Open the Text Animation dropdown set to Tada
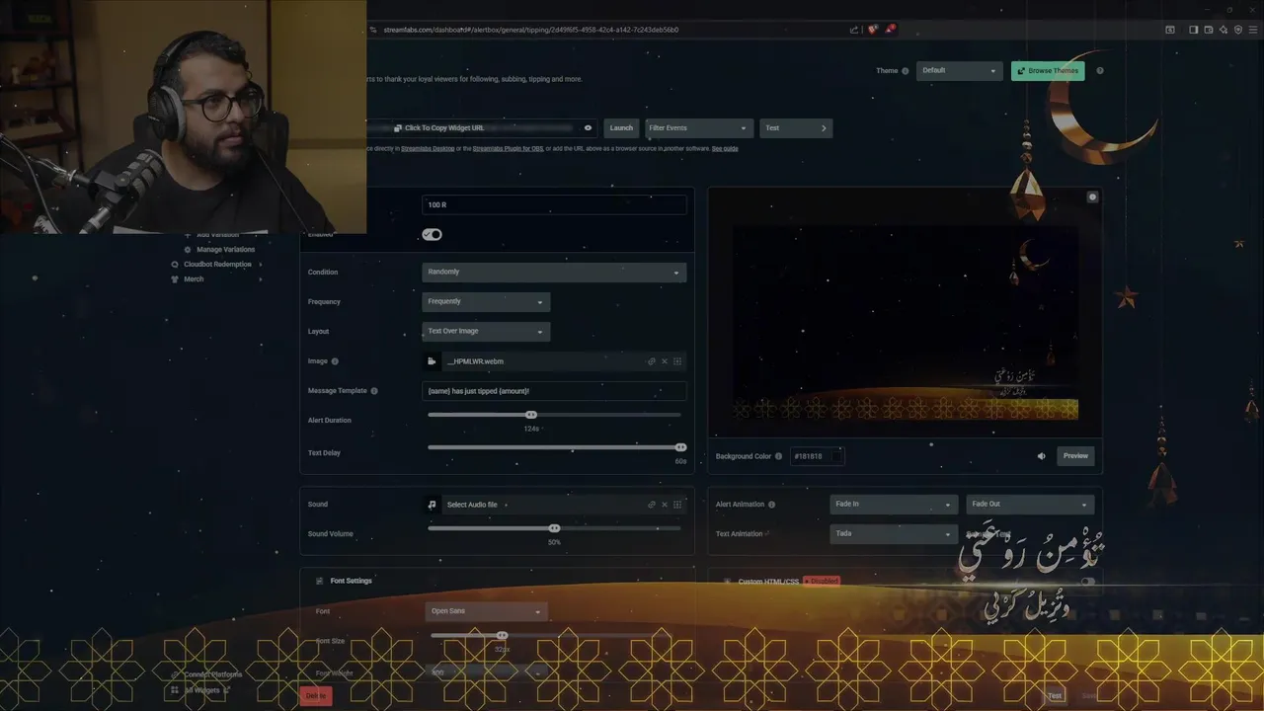The height and width of the screenshot is (711, 1264). pos(894,534)
